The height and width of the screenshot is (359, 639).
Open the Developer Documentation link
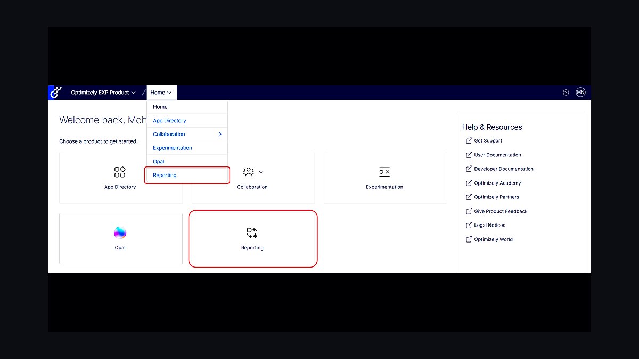(504, 169)
